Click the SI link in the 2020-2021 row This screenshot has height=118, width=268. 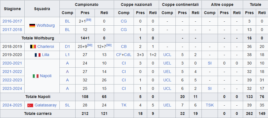pyautogui.click(x=210, y=63)
